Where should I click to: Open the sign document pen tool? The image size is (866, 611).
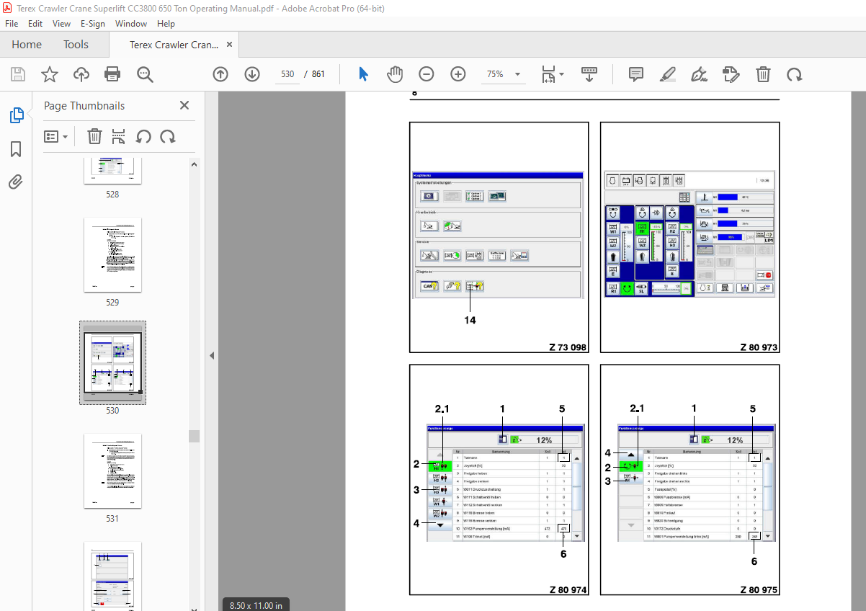click(699, 74)
